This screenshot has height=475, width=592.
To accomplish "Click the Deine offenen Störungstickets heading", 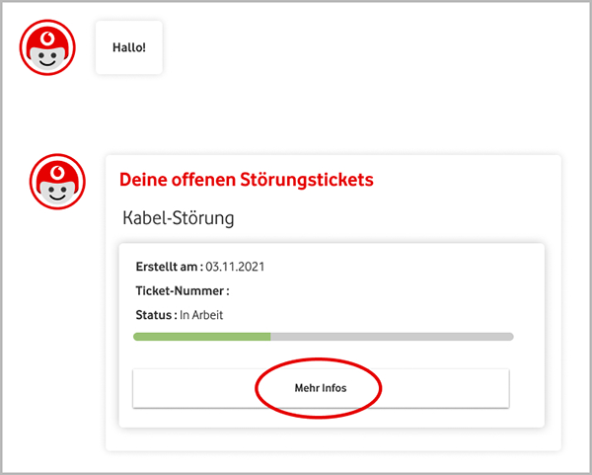I will pos(246,180).
